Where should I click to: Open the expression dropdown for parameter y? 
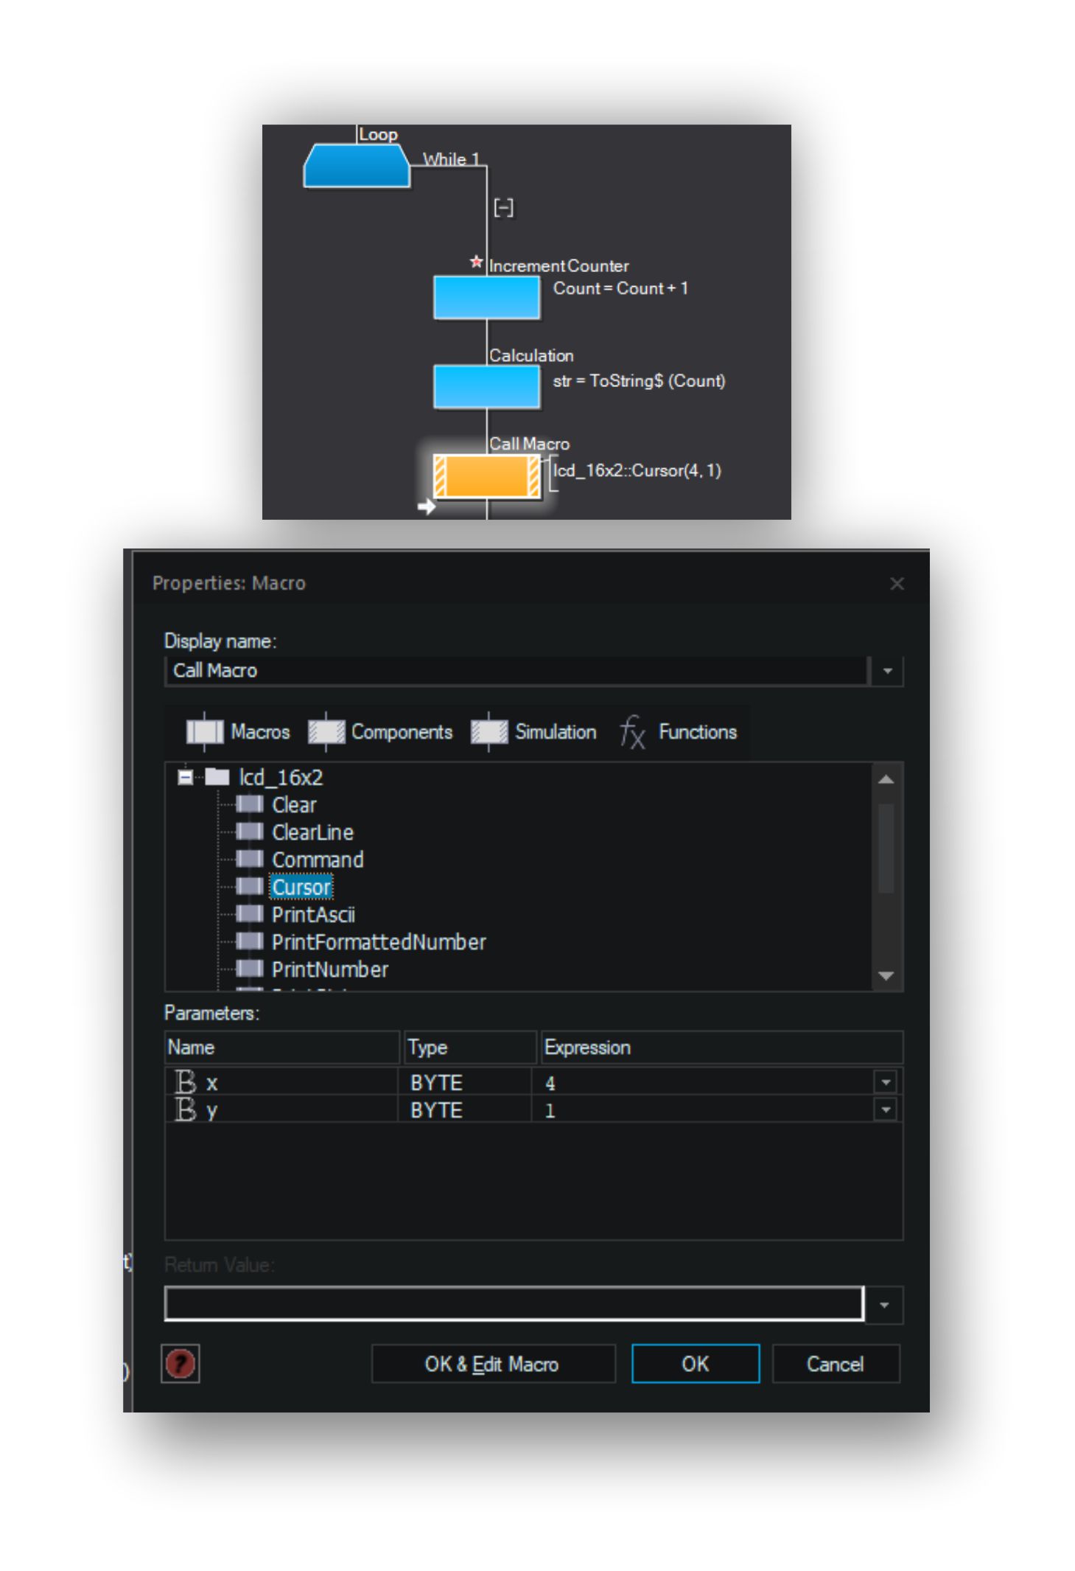tap(886, 1109)
